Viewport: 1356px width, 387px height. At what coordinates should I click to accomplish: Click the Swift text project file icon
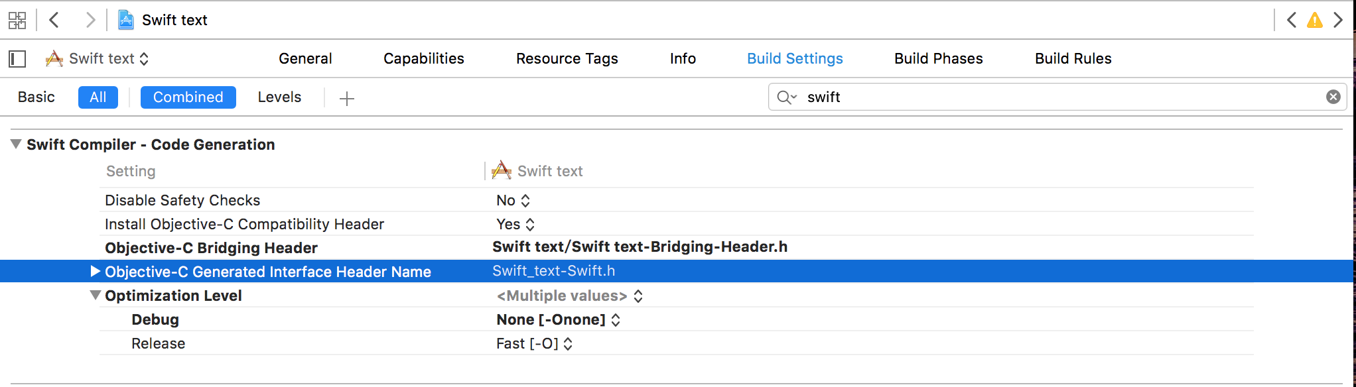coord(125,20)
